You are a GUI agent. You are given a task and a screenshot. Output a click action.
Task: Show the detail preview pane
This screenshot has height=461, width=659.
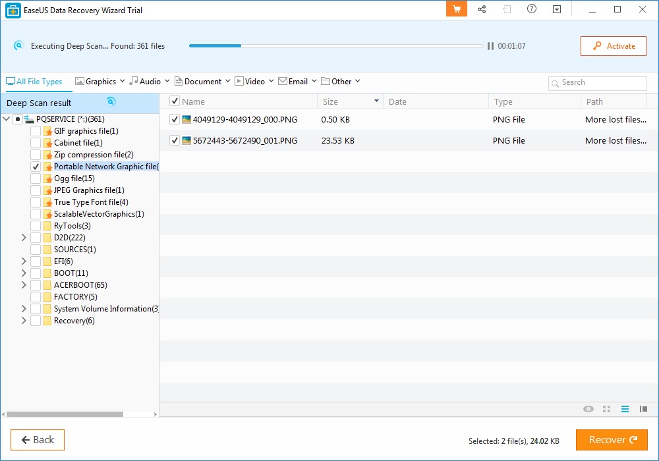(643, 409)
